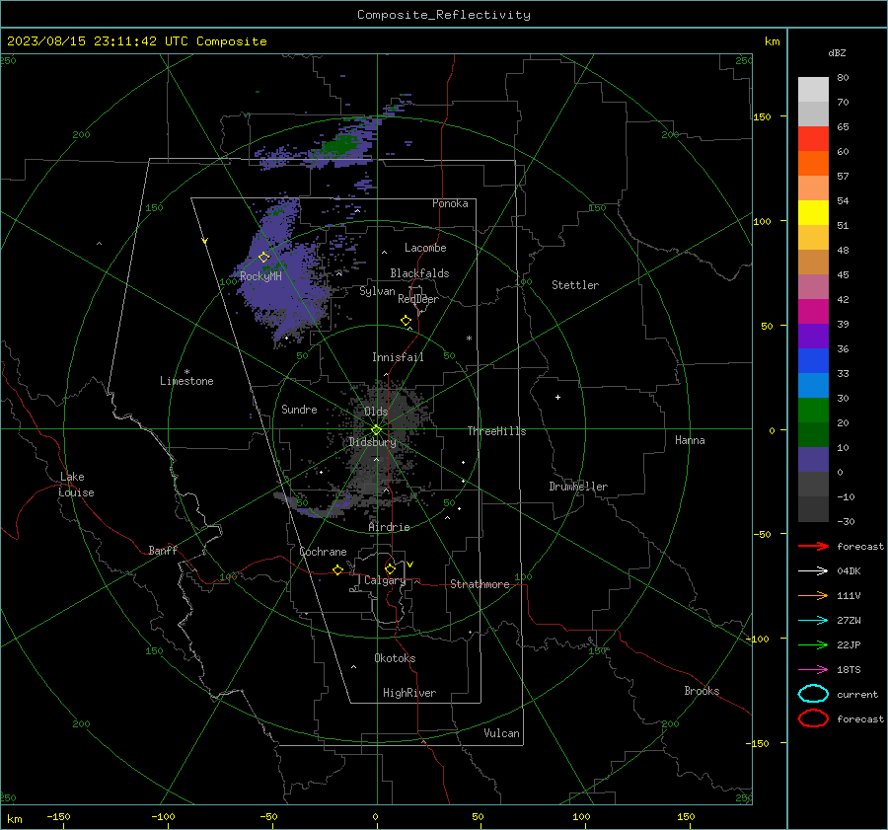This screenshot has height=830, width=888.
Task: Click the yellow V marker near Calgary
Action: 410,565
